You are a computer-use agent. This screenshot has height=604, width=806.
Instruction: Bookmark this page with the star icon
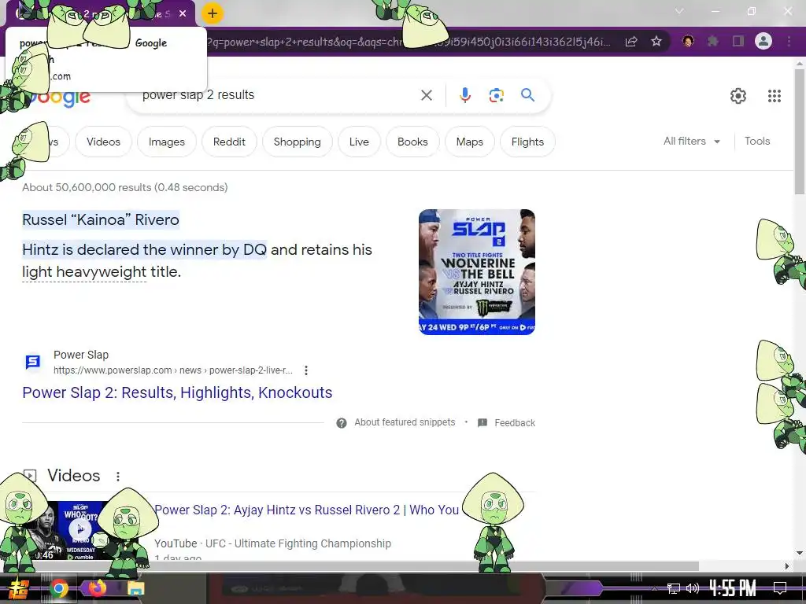point(656,42)
